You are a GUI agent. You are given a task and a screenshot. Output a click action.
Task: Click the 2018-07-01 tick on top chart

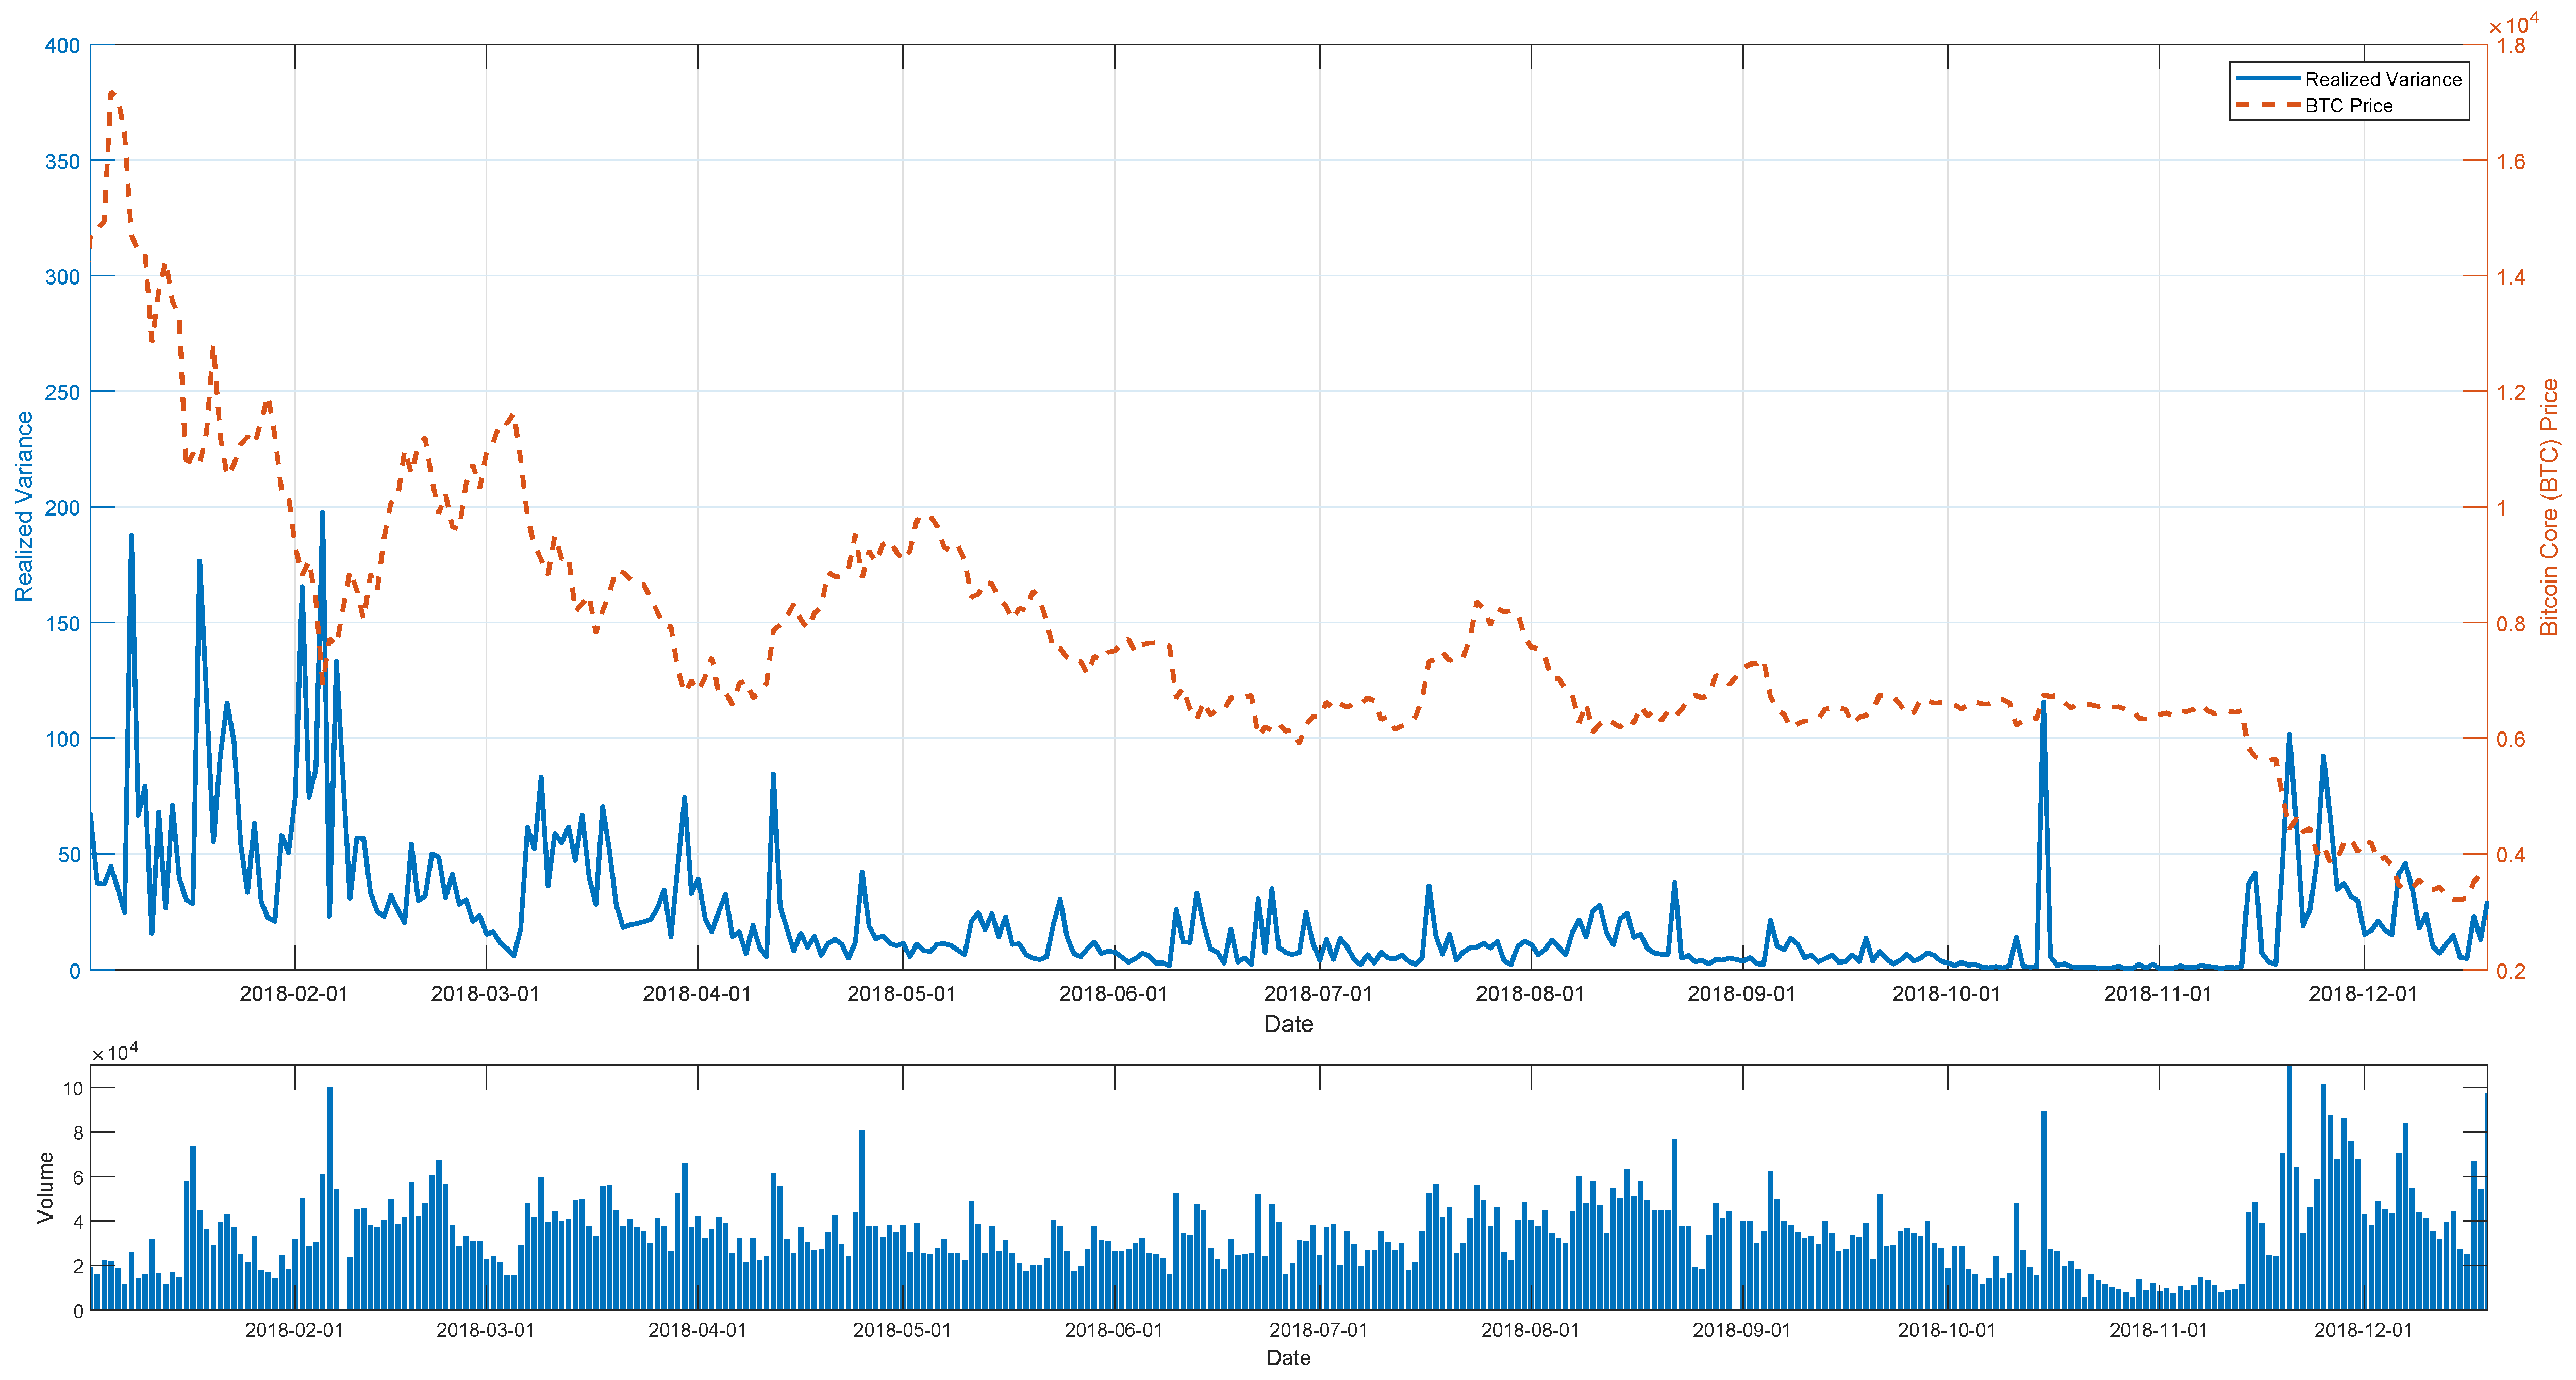pos(1317,993)
